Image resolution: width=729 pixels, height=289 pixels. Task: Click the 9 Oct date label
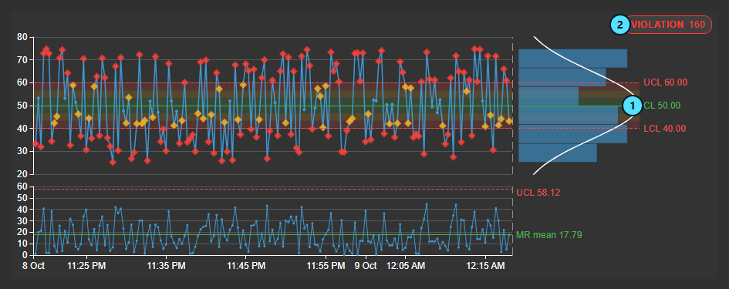[x=366, y=266]
